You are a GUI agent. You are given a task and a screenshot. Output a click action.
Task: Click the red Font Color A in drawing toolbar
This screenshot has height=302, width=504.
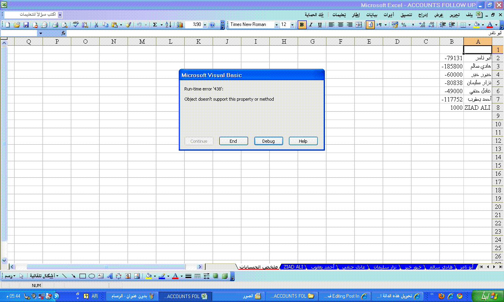175,276
